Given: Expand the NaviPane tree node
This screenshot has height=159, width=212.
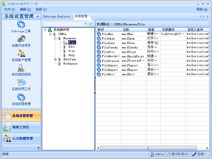Looking at the screenshot, I should tap(55, 59).
